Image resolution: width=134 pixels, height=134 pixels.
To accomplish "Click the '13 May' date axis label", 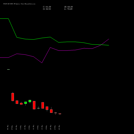I will click(x=29, y=127).
